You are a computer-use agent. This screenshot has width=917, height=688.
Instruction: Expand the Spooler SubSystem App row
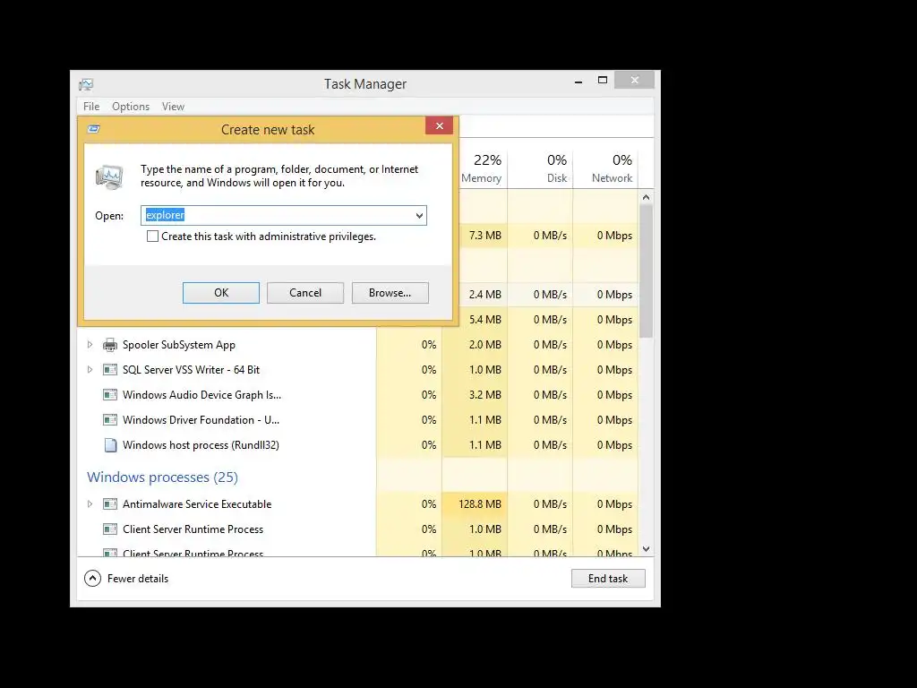90,345
